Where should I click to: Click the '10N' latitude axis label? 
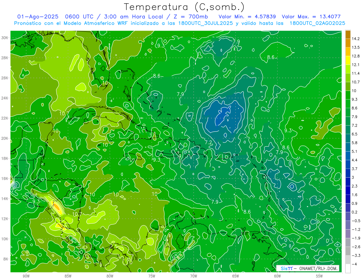pos(5,239)
